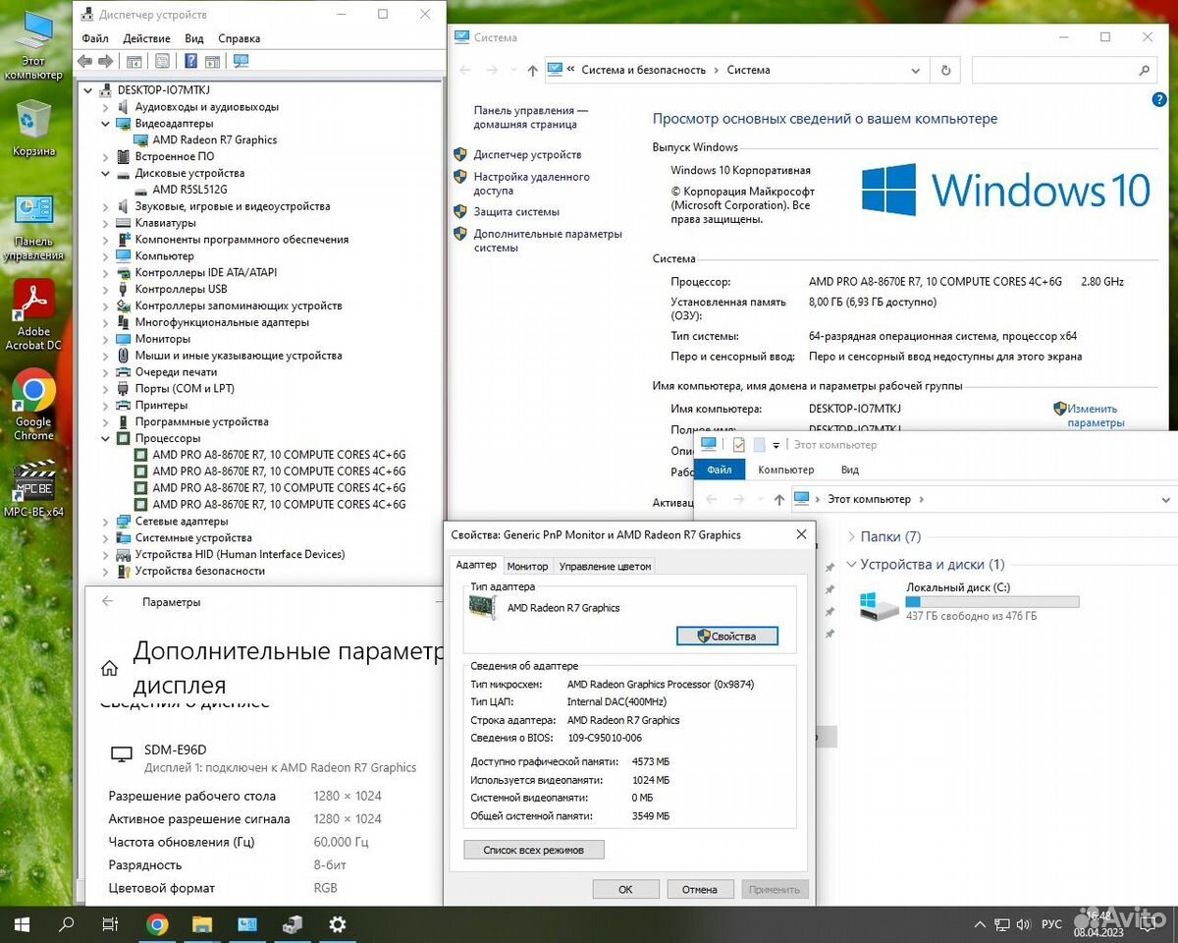
Task: Click Отмена in the adapter properties dialog
Action: click(x=700, y=889)
